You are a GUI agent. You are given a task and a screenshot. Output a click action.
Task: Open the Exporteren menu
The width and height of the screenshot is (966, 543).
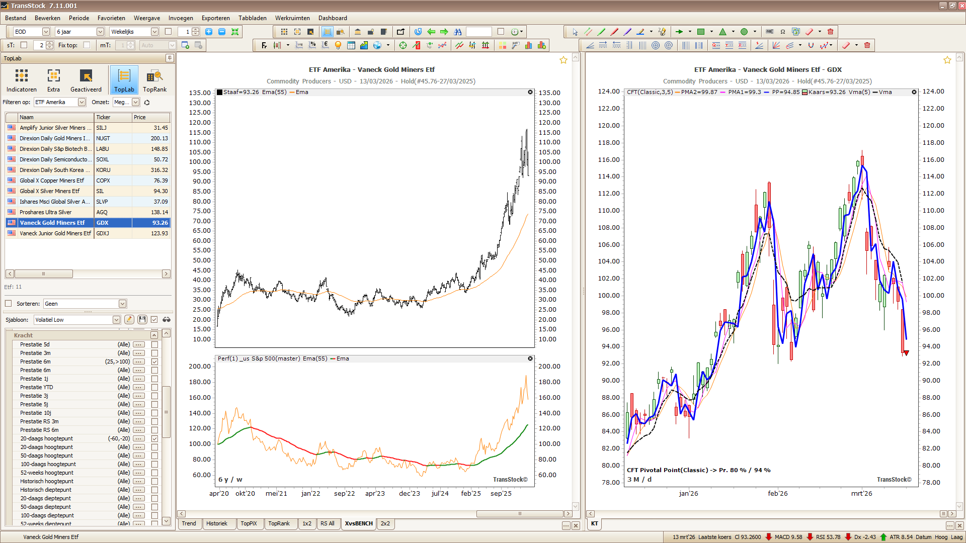215,18
